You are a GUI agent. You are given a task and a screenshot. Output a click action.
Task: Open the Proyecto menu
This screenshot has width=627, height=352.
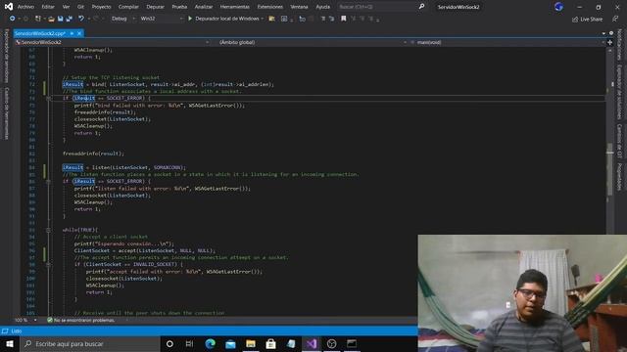click(101, 7)
